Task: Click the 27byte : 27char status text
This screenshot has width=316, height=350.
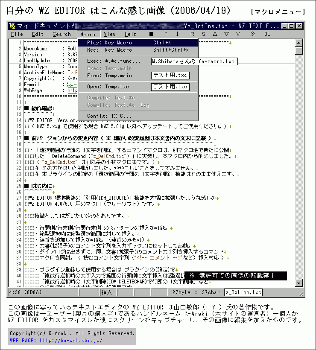Action: coord(196,292)
